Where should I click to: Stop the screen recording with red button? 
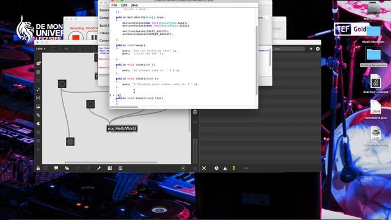click(76, 37)
